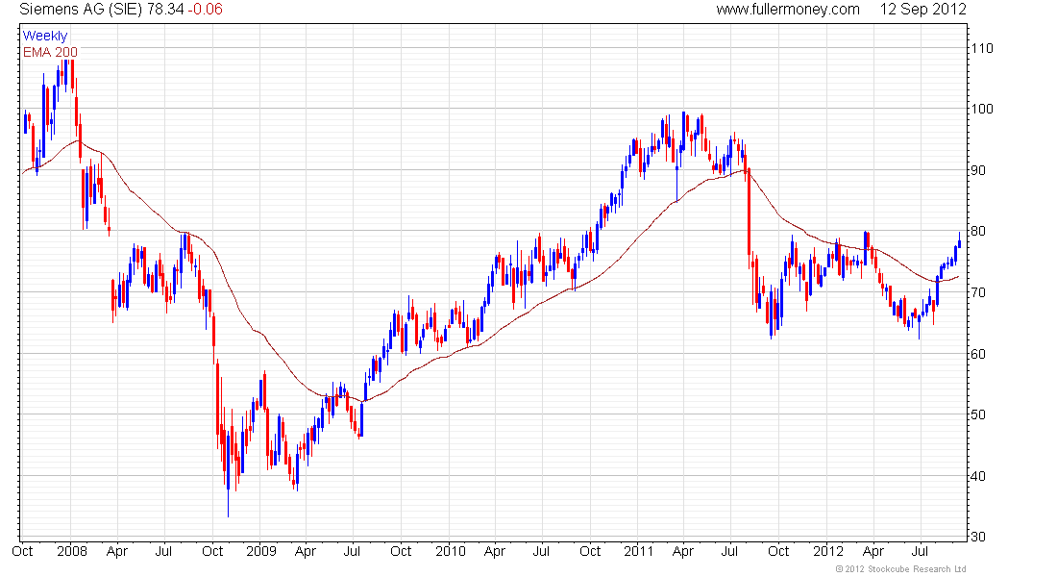1057x577 pixels.
Task: Click the 2008 year axis label
Action: click(x=72, y=551)
